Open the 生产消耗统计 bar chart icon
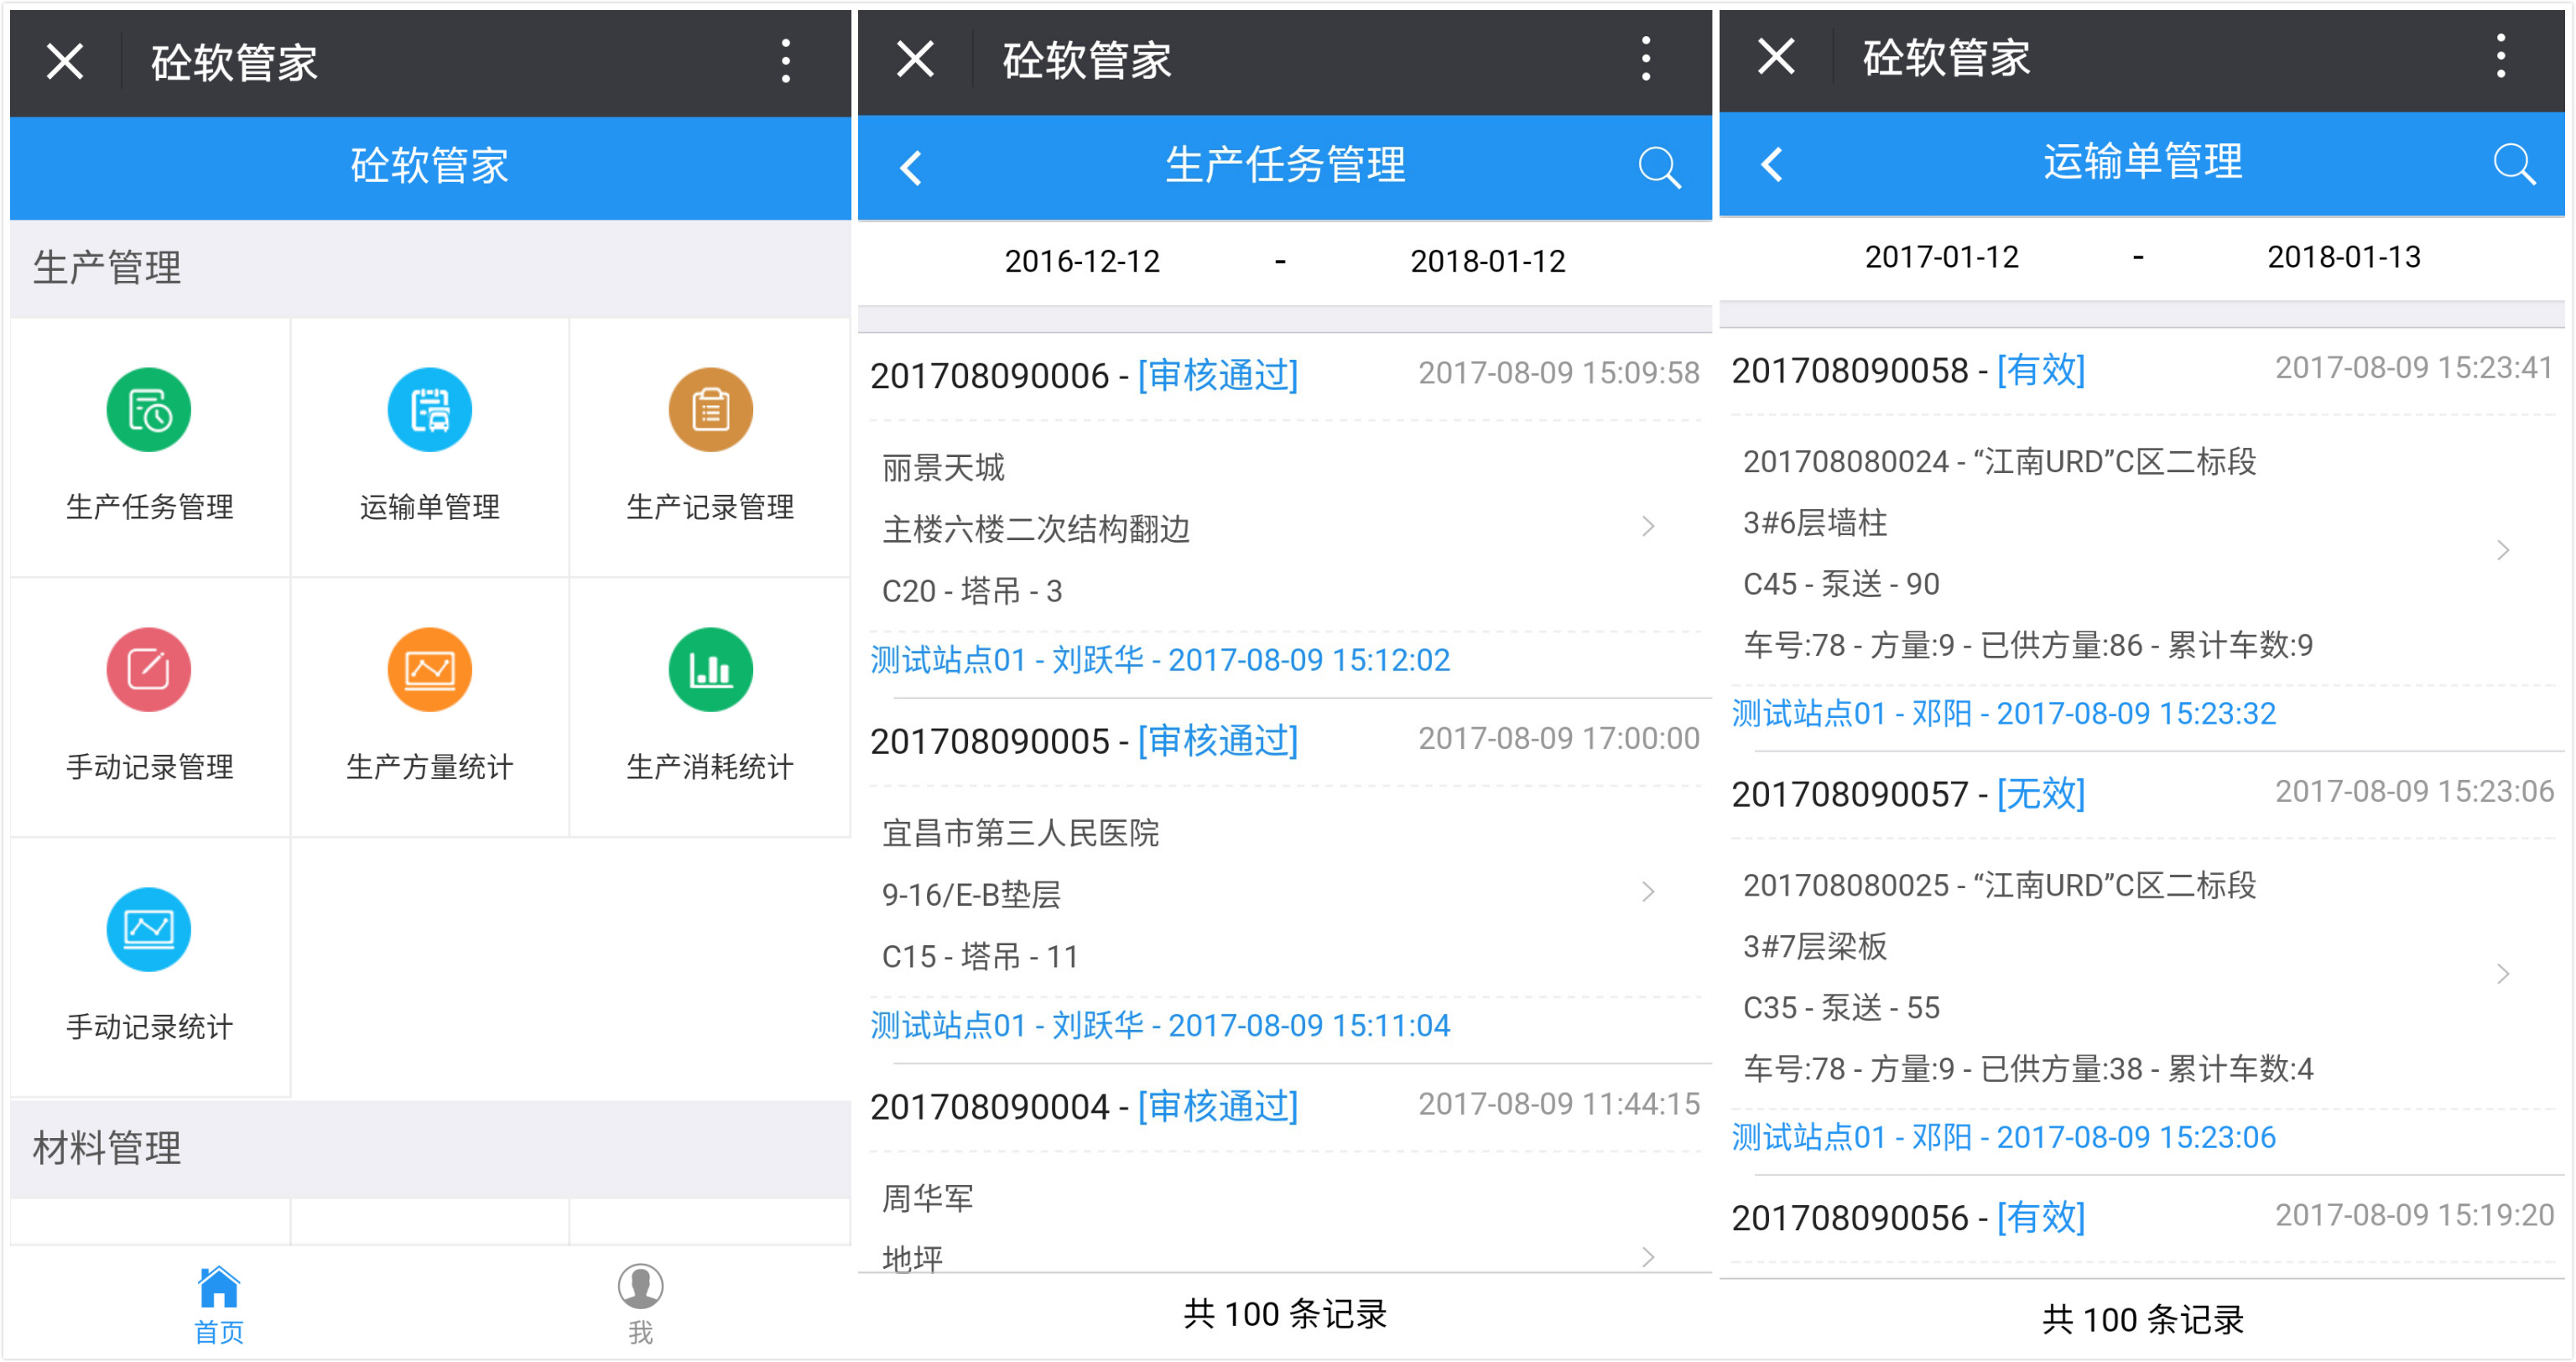2576x1362 pixels. (710, 669)
